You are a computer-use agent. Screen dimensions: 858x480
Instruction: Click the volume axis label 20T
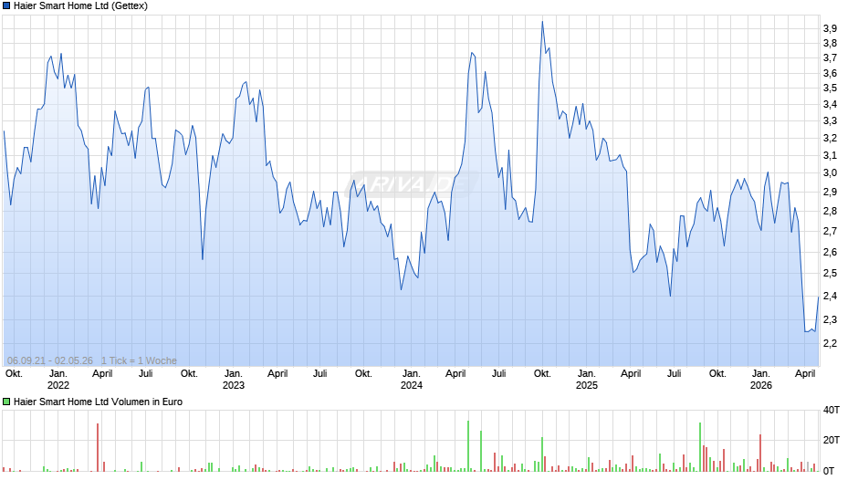point(832,440)
